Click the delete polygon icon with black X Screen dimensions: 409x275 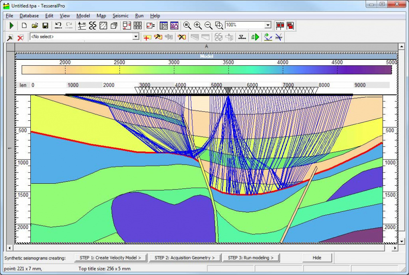[x=182, y=37]
